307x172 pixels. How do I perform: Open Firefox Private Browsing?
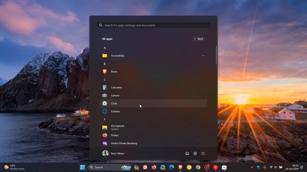click(153, 143)
